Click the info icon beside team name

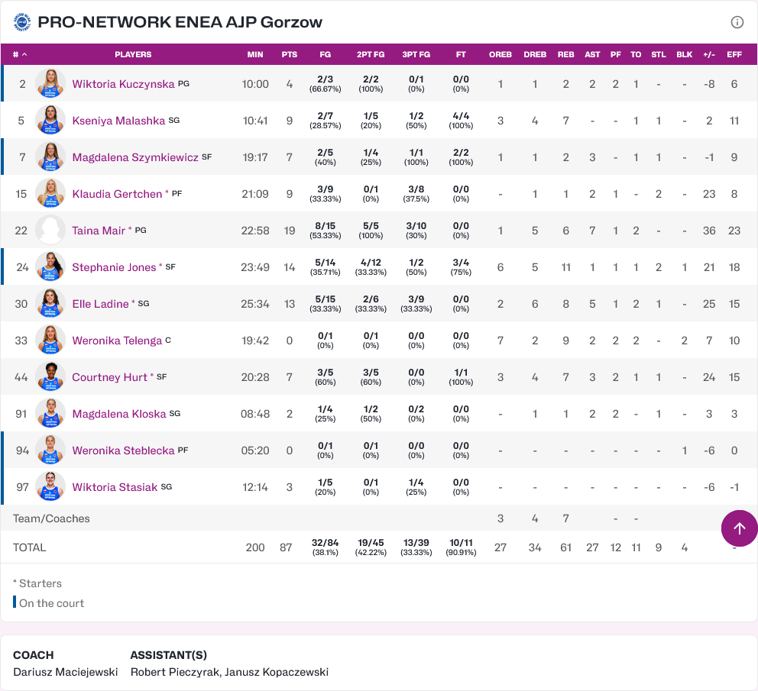point(737,22)
